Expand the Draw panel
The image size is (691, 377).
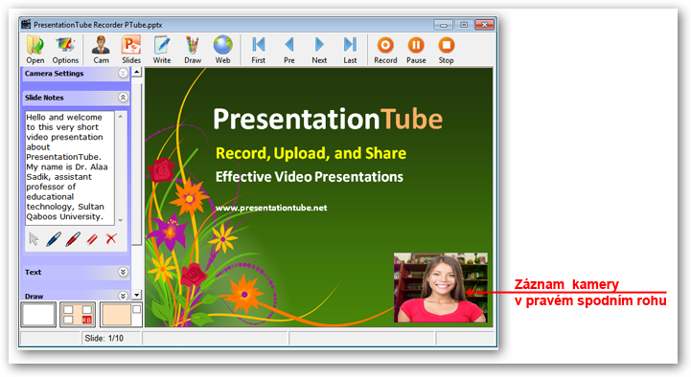point(123,296)
